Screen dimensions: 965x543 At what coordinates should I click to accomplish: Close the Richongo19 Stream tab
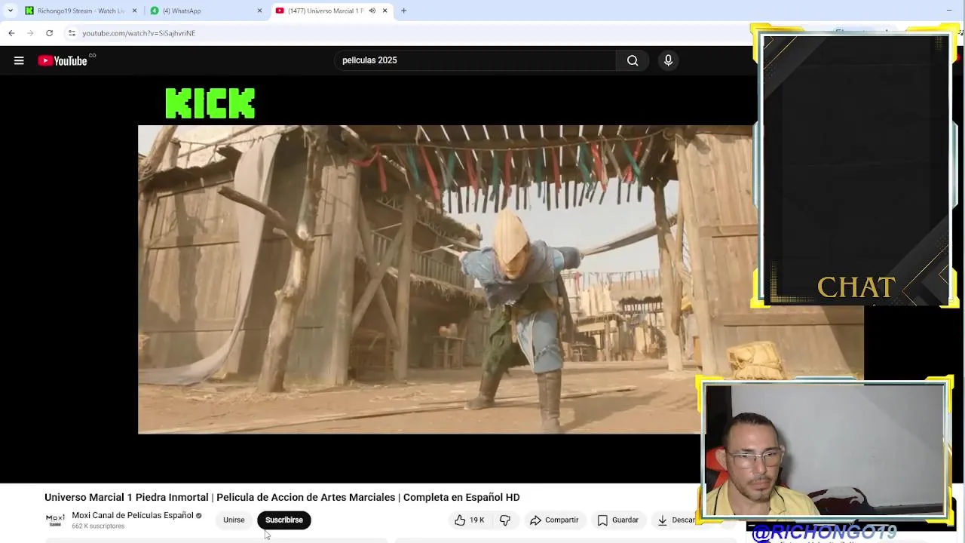tap(135, 11)
